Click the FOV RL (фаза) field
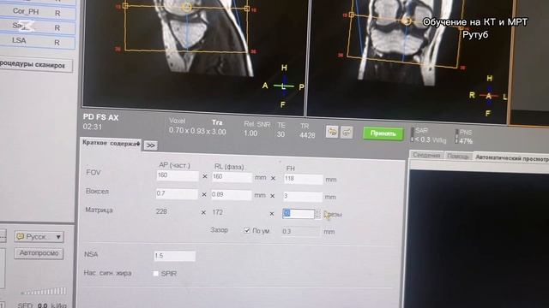The height and width of the screenshot is (308, 549). tap(232, 177)
